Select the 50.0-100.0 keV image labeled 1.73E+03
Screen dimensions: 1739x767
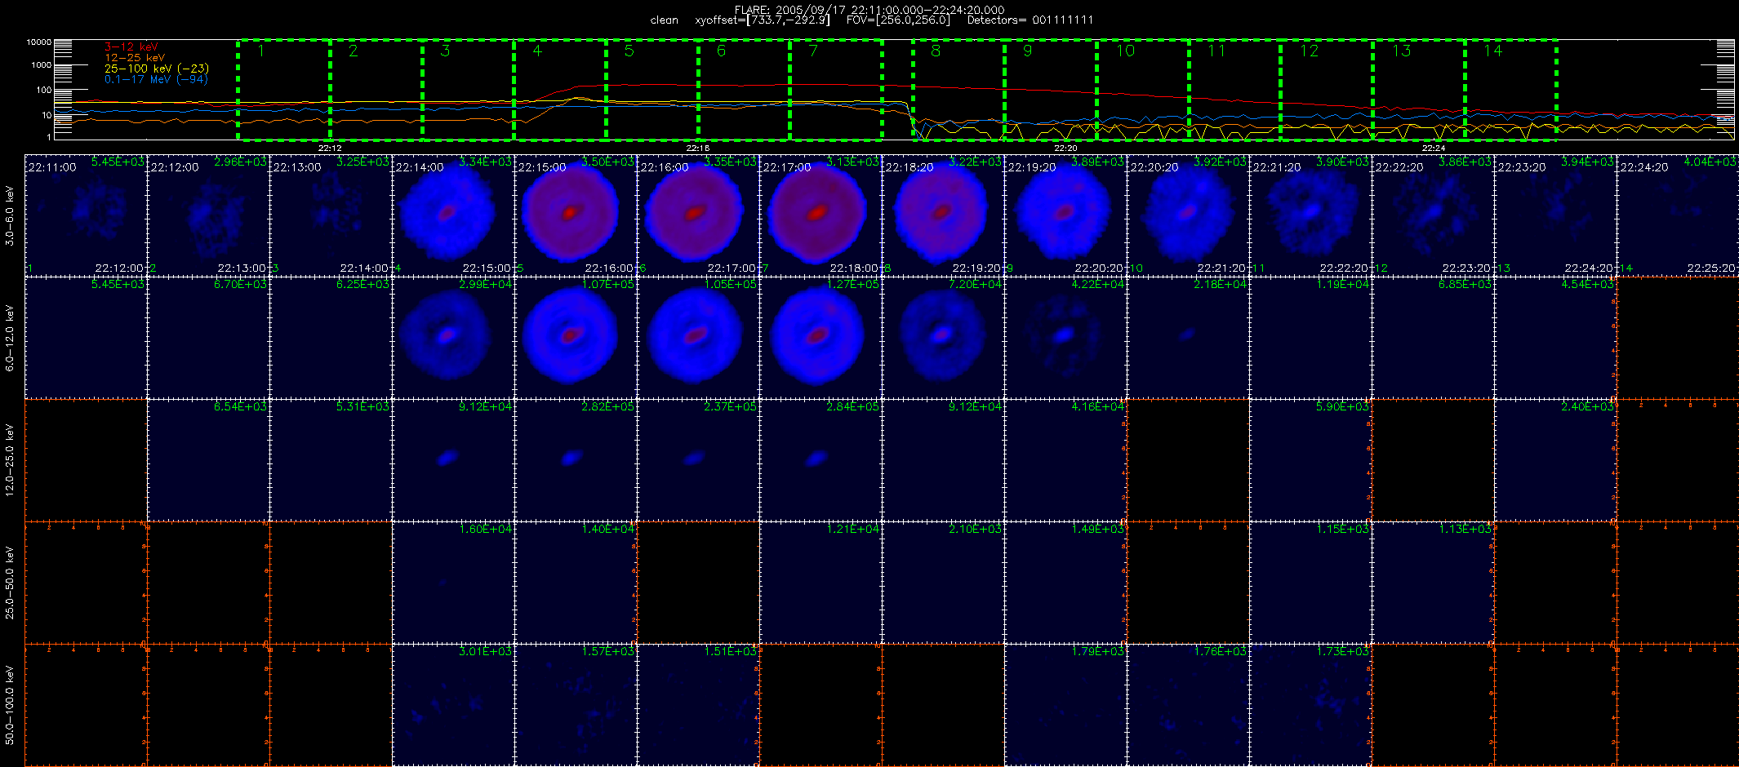pyautogui.click(x=1310, y=705)
